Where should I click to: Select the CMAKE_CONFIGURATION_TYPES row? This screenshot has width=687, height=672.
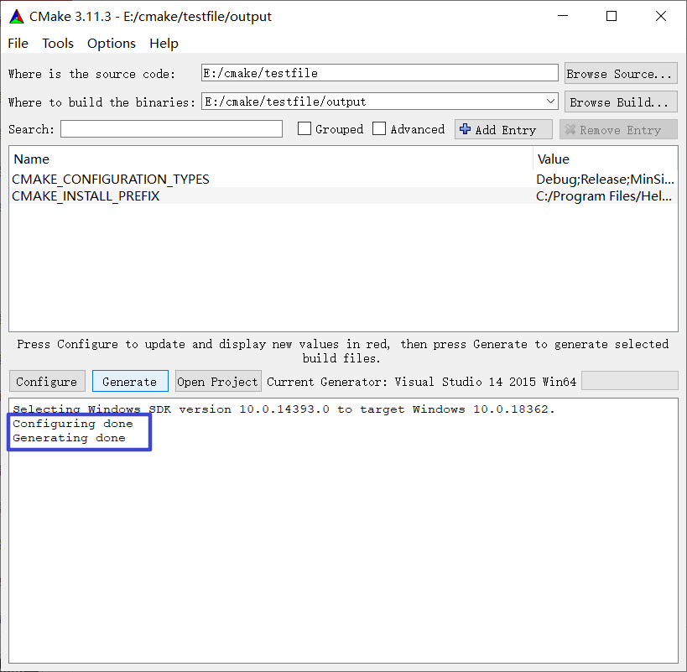pos(343,180)
